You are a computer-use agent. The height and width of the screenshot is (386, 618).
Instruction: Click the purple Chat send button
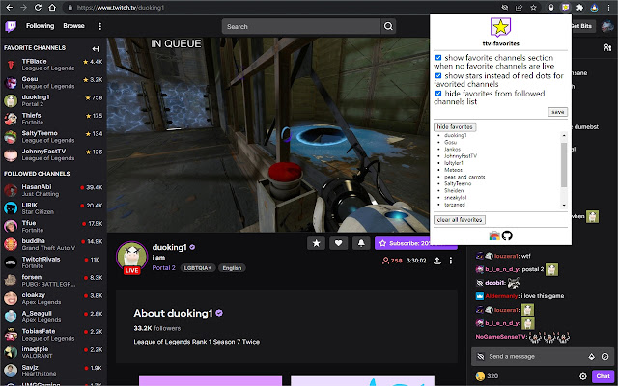(x=603, y=376)
